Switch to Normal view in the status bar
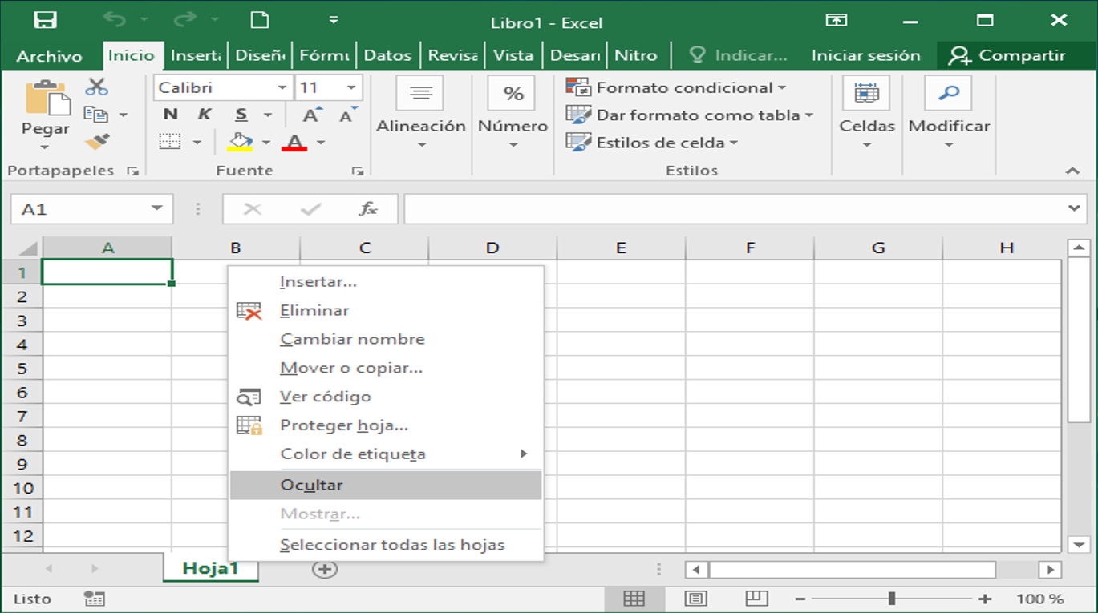Image resolution: width=1098 pixels, height=613 pixels. 634,599
